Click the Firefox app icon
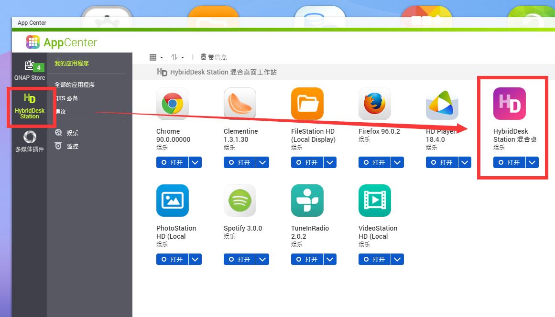555x317 pixels. coord(375,104)
